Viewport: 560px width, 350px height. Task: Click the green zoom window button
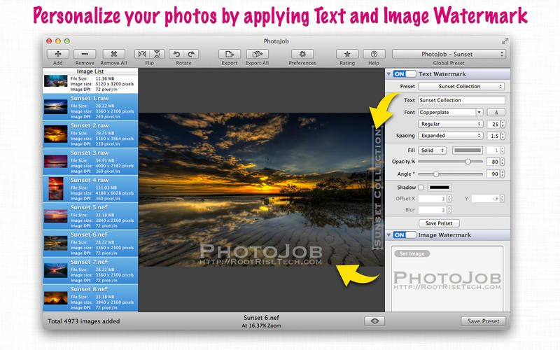[66, 41]
